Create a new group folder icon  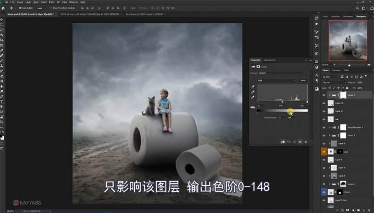click(358, 210)
